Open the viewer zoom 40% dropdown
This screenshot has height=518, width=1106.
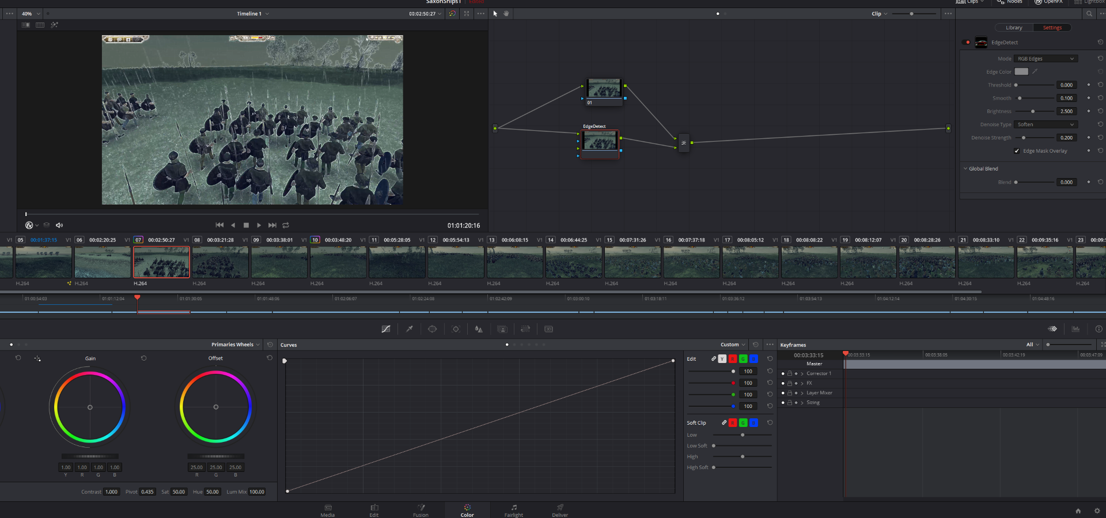point(31,14)
